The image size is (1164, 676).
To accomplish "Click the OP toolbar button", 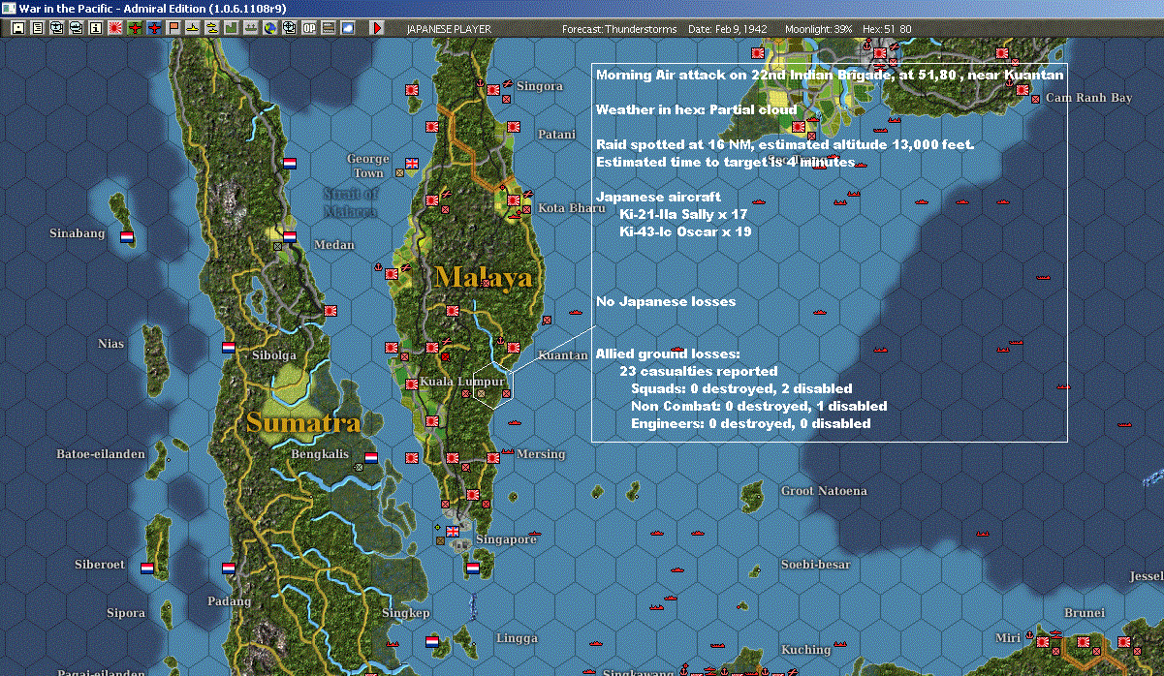I will click(309, 28).
